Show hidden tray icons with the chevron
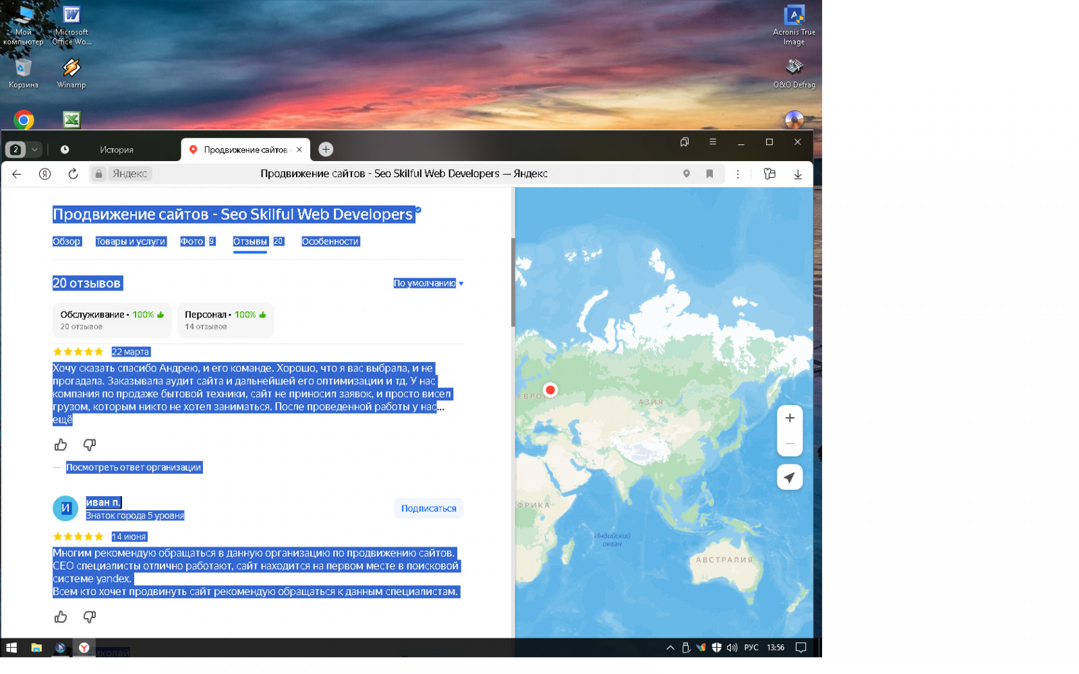The image size is (1079, 674). click(x=670, y=648)
